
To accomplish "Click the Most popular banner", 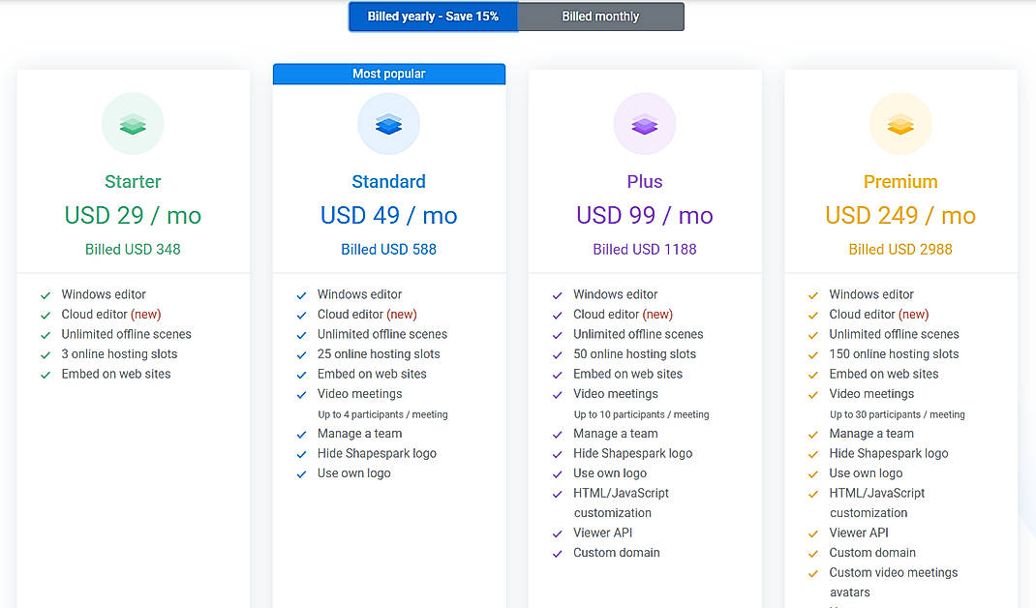I will click(389, 74).
